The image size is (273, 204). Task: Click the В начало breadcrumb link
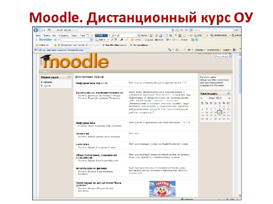click(45, 72)
